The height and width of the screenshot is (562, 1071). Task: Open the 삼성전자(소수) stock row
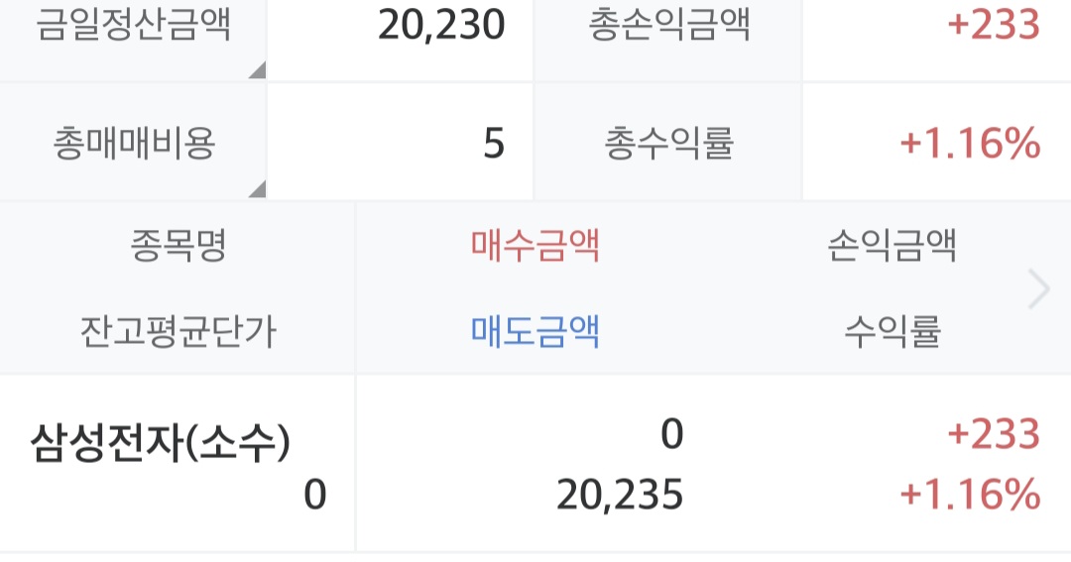tap(162, 444)
